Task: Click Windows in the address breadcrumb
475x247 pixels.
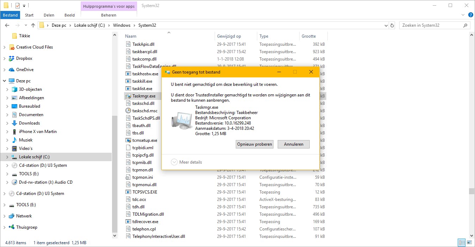Action: (122, 25)
